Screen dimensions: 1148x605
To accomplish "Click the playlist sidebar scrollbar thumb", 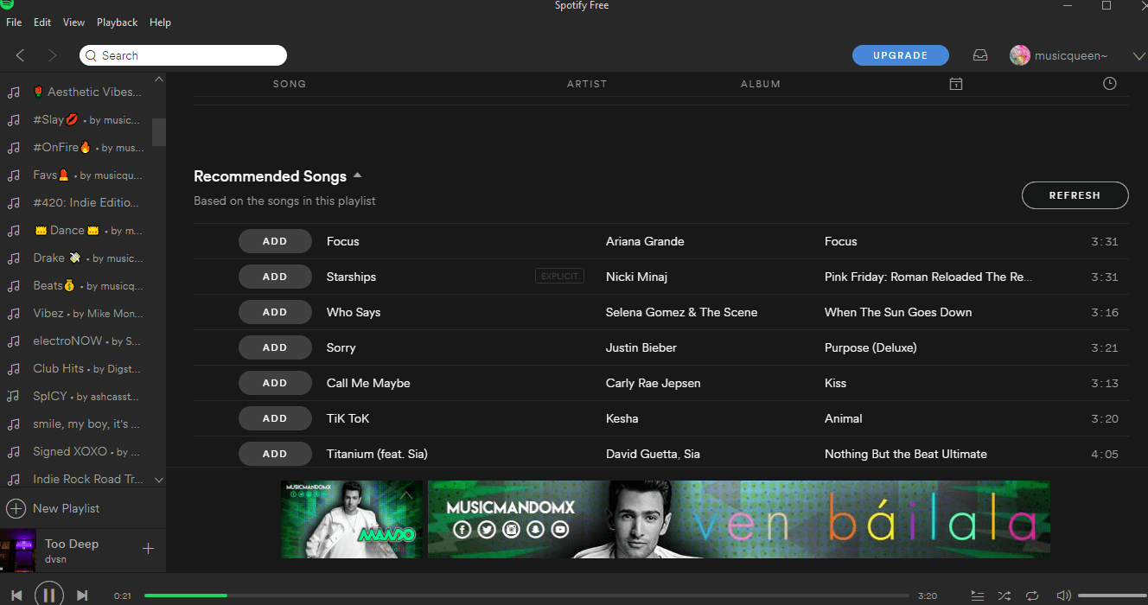I will click(158, 131).
